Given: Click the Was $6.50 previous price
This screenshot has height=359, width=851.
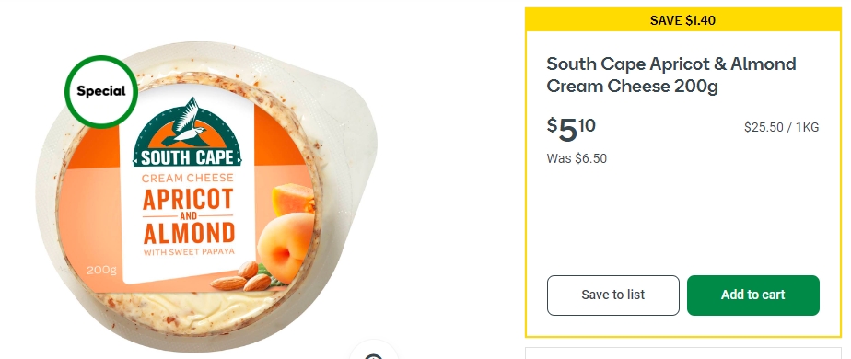Looking at the screenshot, I should tap(577, 159).
